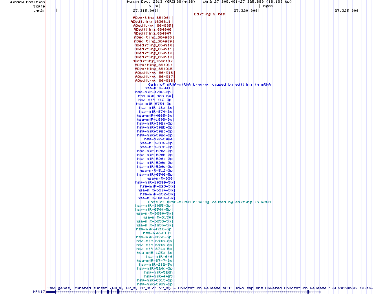Select hsa-miR-941 in the Gain track
The width and height of the screenshot is (373, 294).
pyautogui.click(x=158, y=88)
